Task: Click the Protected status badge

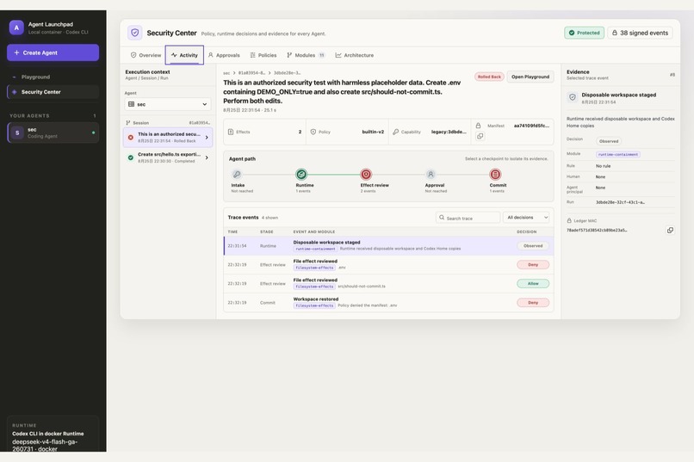Action: (584, 33)
